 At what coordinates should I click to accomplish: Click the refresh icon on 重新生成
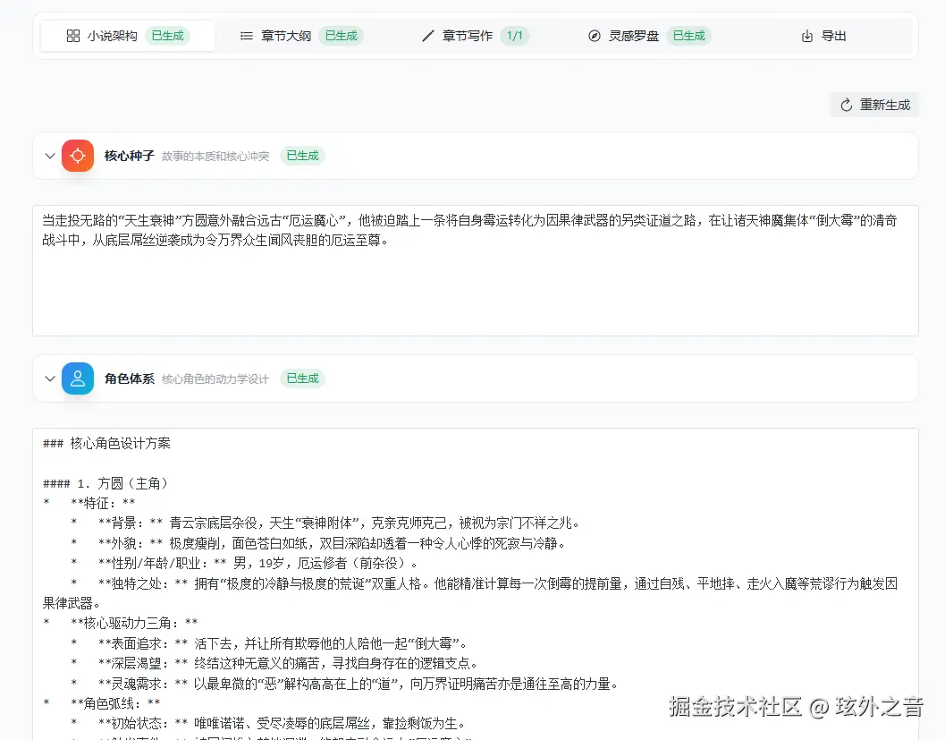[845, 105]
